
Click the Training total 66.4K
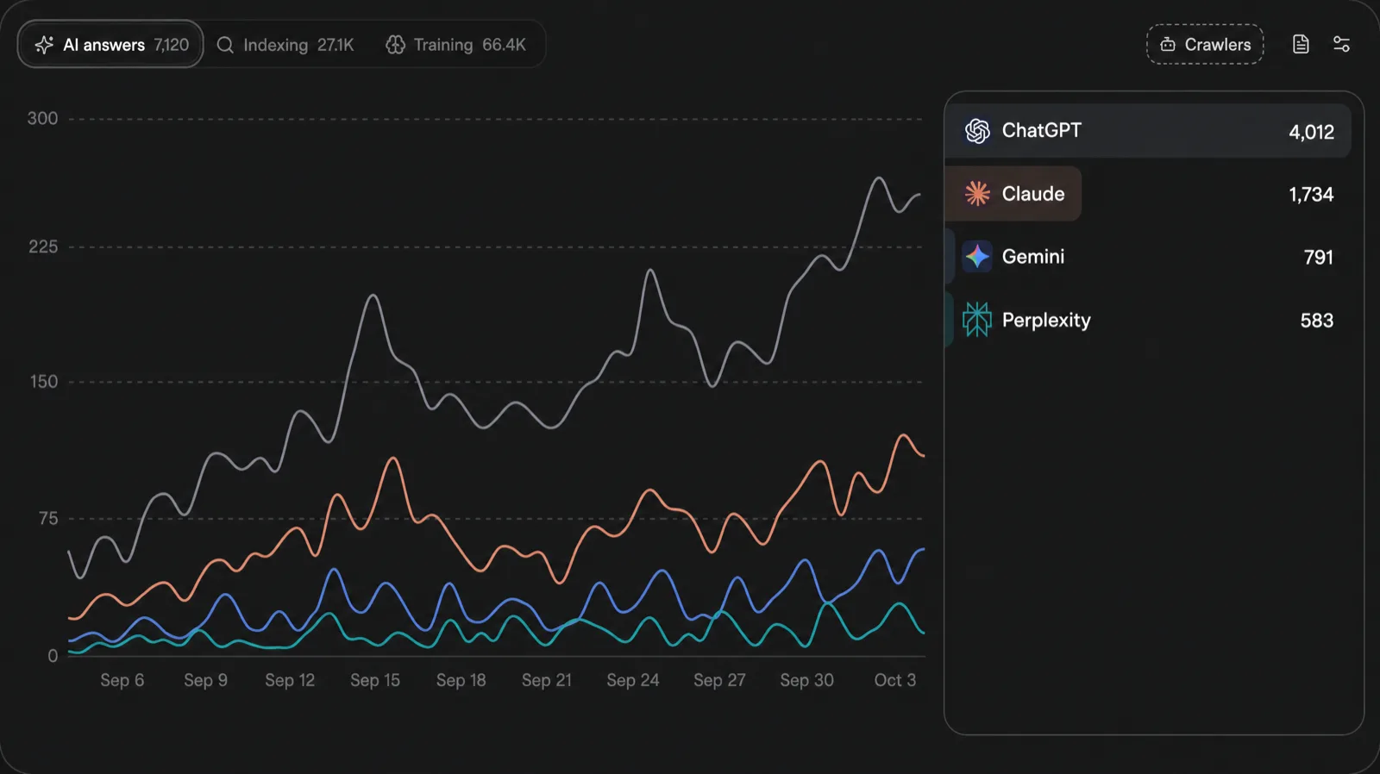504,45
